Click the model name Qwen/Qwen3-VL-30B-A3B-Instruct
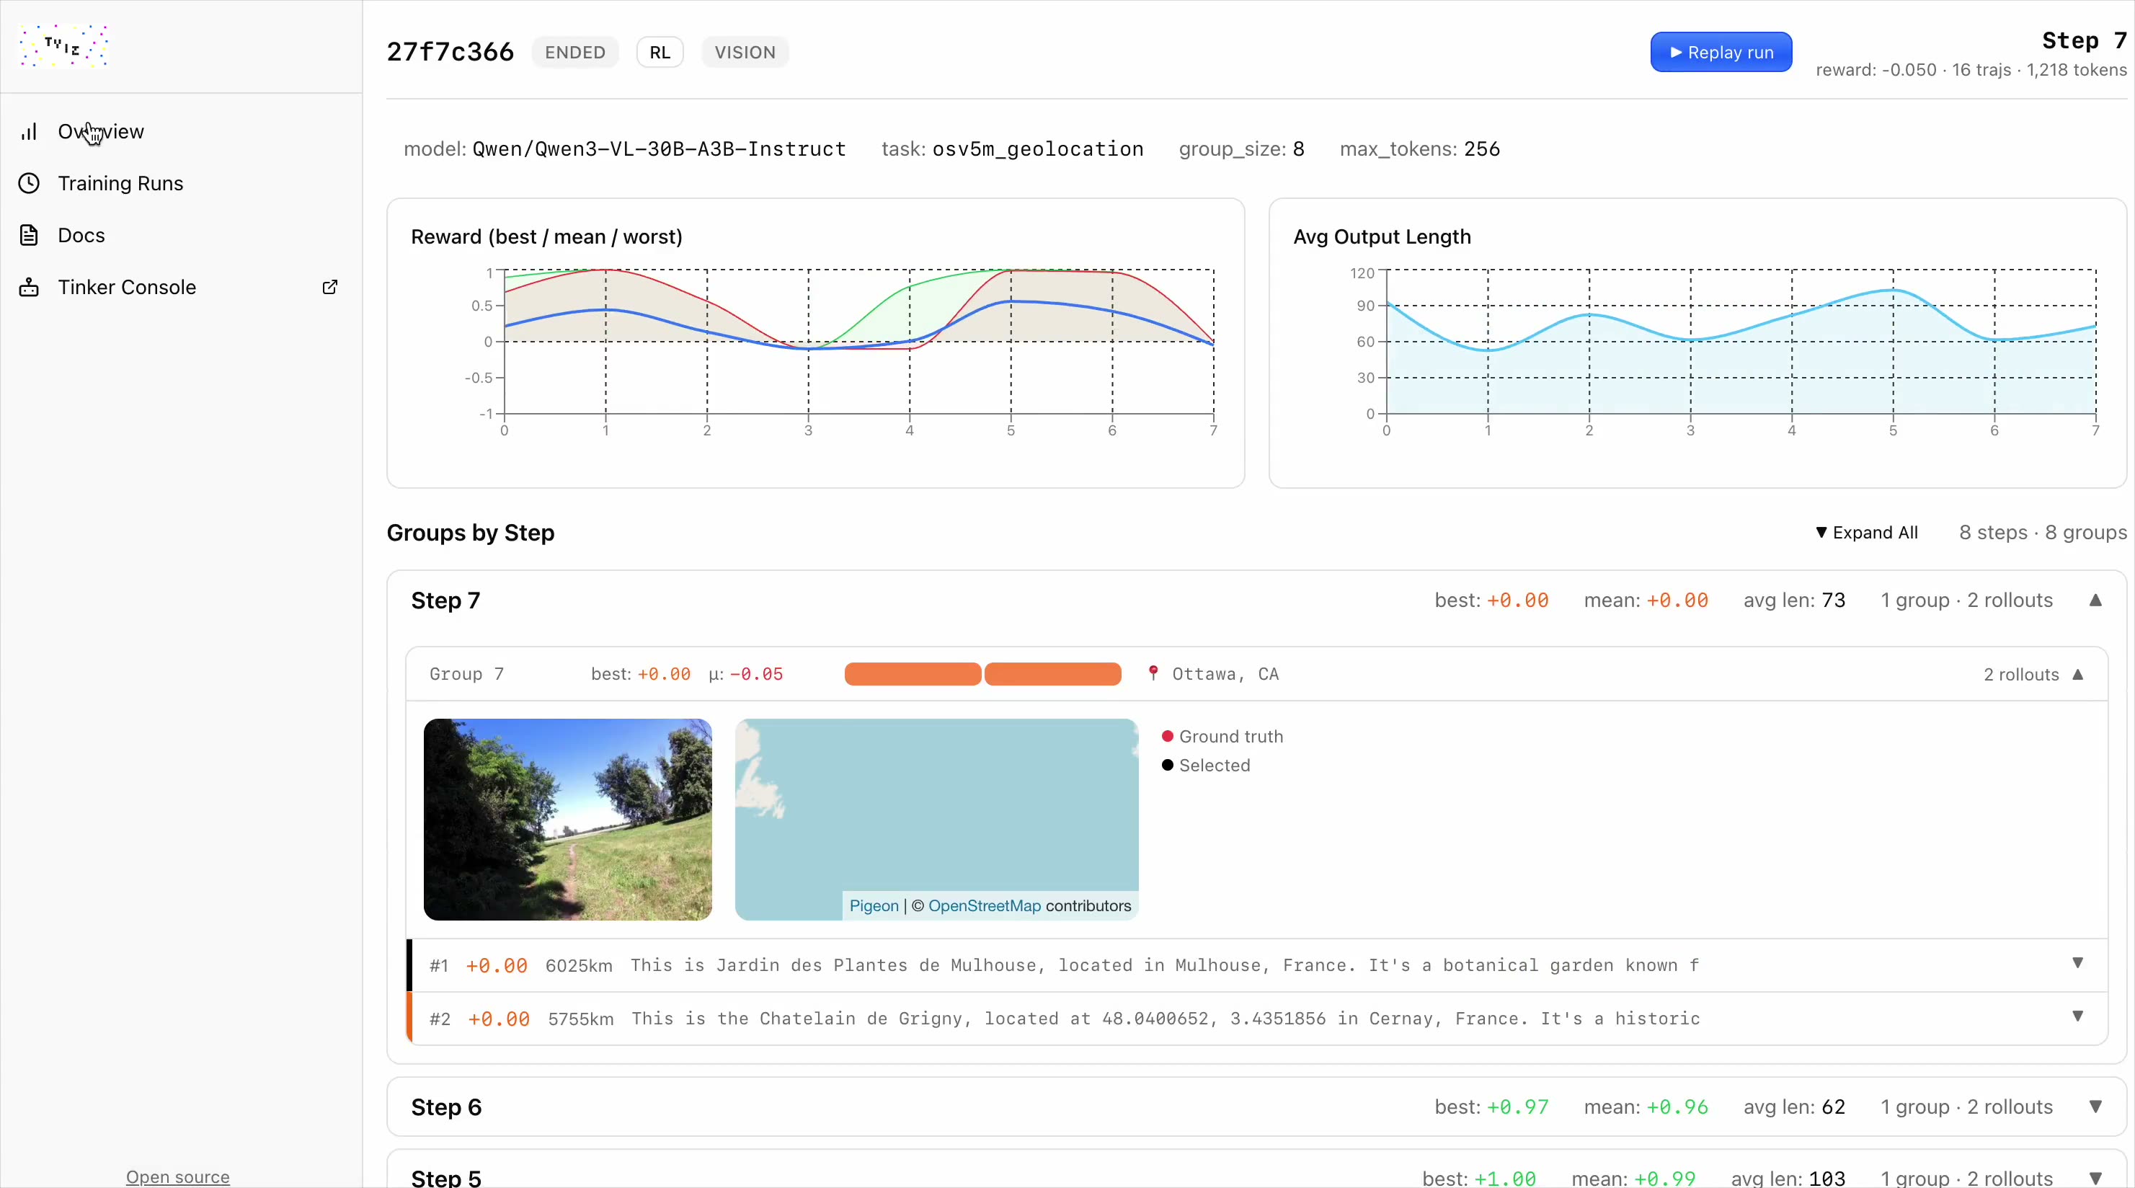Screen dimensions: 2135x1188 [659, 149]
